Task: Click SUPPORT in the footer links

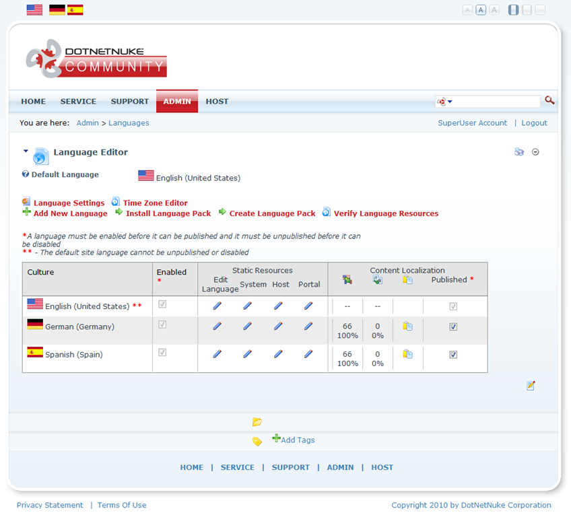Action: point(291,467)
